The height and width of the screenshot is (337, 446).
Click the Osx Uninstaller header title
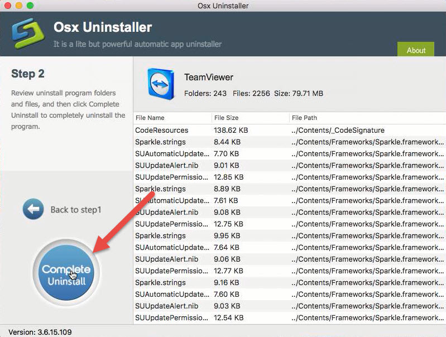pos(103,27)
